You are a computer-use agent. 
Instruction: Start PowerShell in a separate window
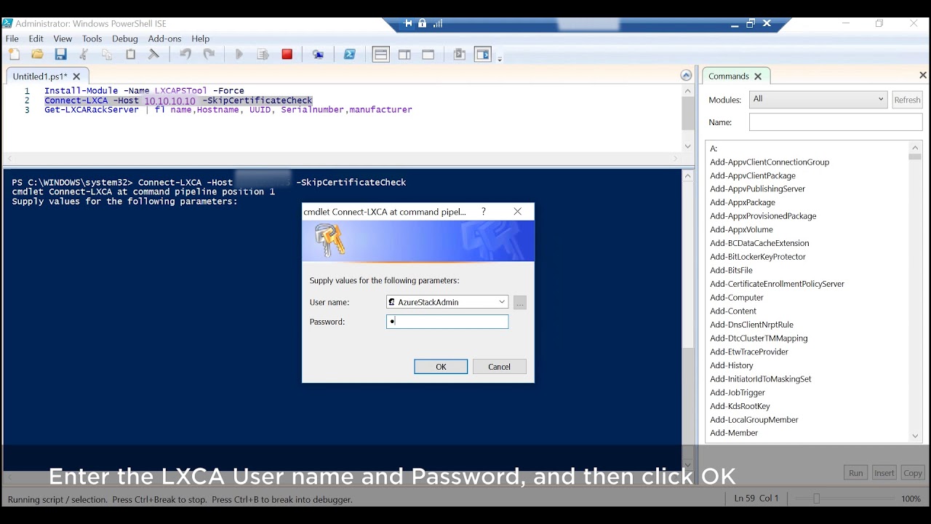tap(350, 55)
